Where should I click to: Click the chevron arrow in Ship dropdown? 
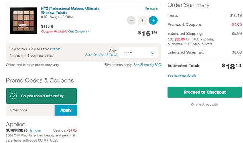click(x=152, y=53)
